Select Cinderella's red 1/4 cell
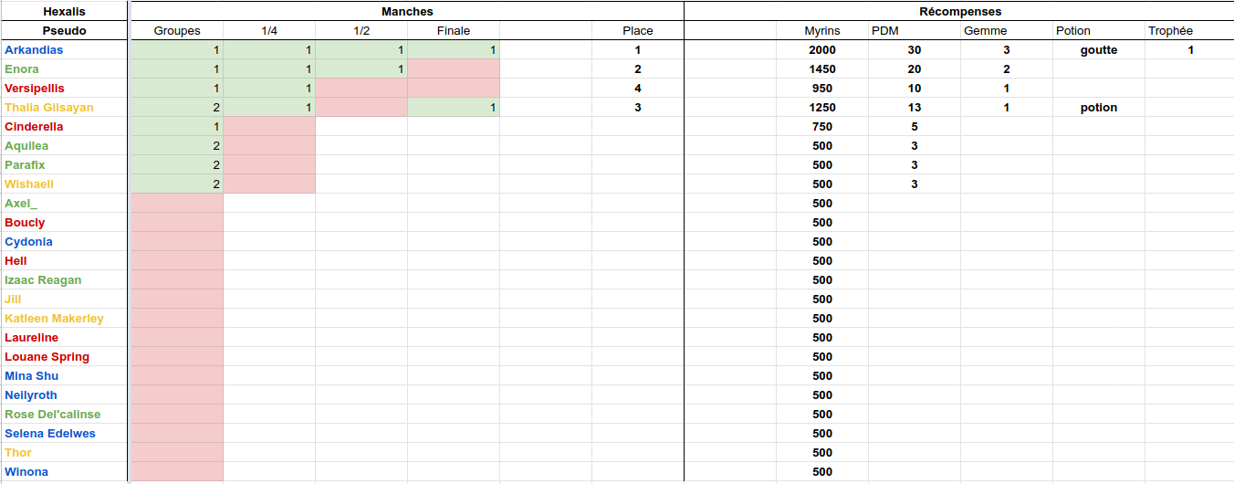Viewport: 1234px width, 484px height. pos(269,127)
